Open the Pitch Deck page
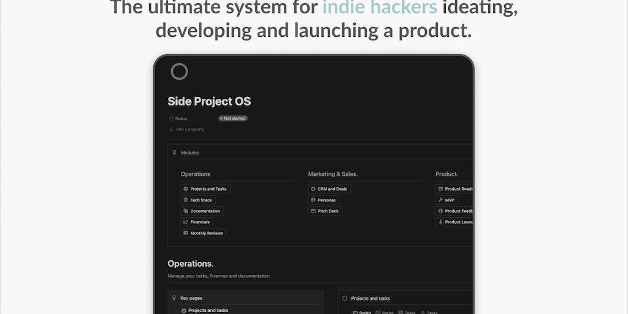This screenshot has width=628, height=314. [x=325, y=211]
